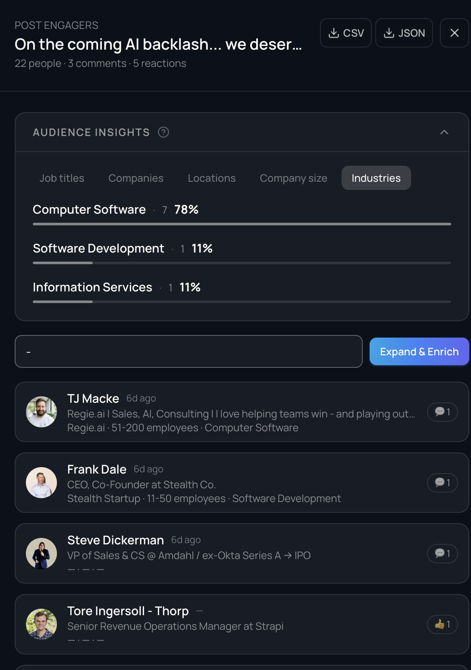Switch to the Companies tab
Viewport: 471px width, 670px height.
point(136,178)
